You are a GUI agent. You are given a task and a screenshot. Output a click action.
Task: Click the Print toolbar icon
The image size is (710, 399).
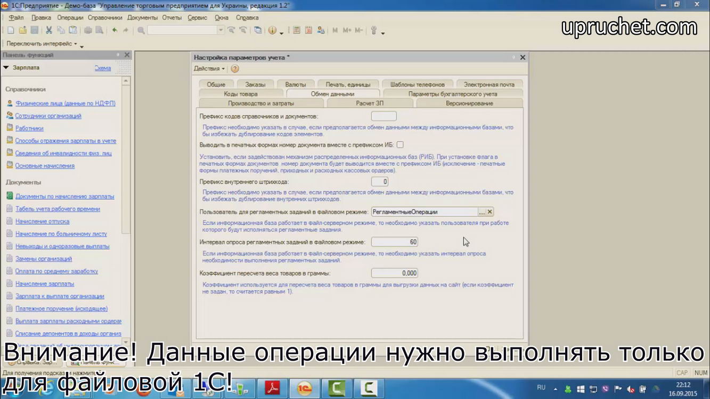(88, 30)
